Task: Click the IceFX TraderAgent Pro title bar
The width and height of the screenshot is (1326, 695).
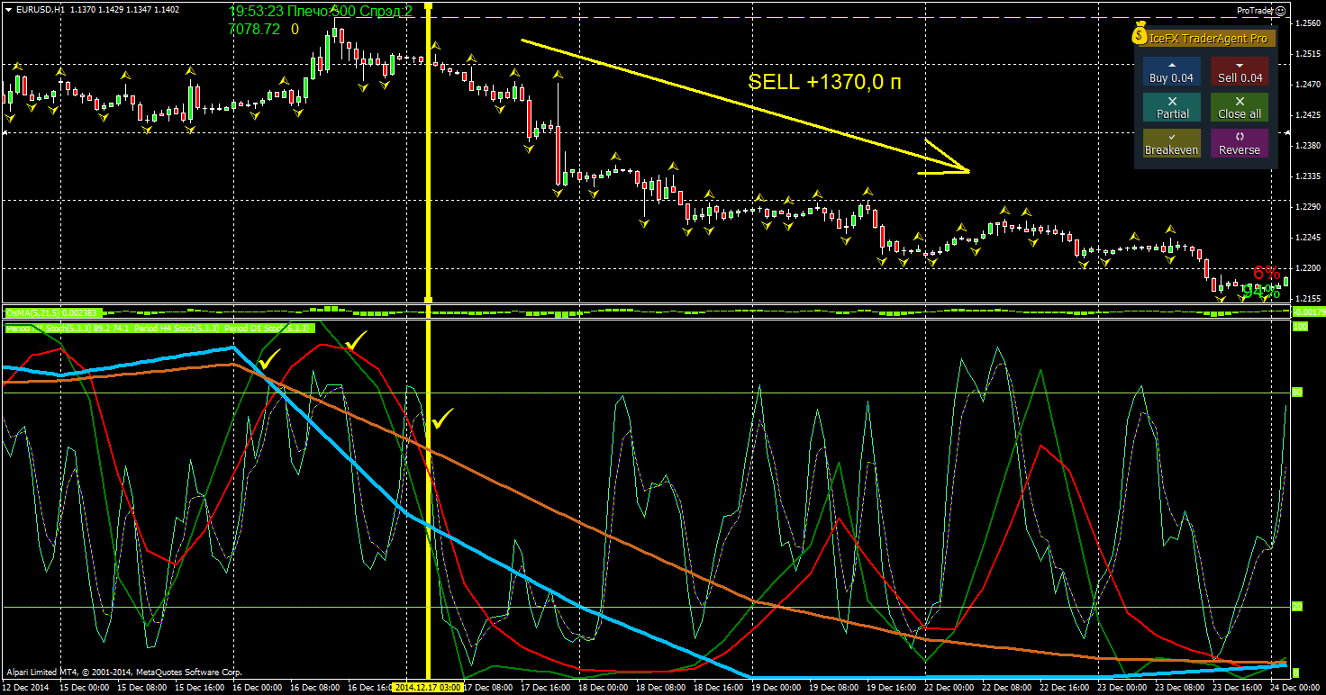Action: click(x=1209, y=38)
